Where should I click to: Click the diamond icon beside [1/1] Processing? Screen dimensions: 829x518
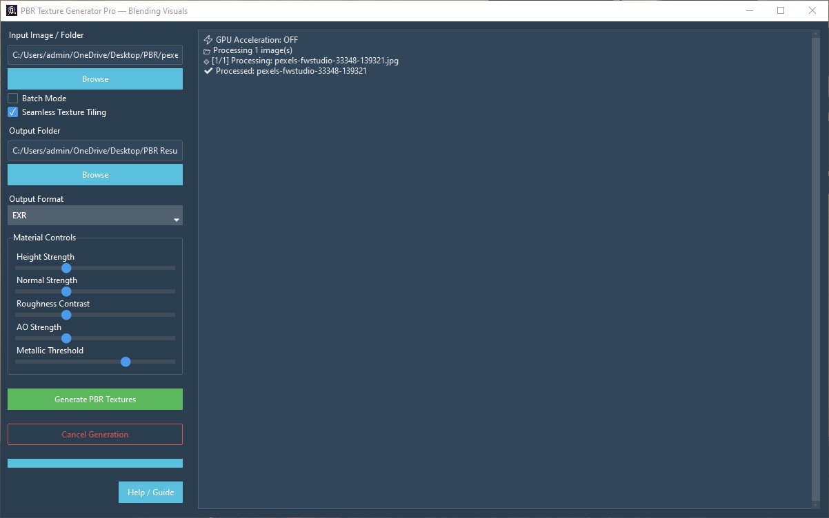(207, 61)
